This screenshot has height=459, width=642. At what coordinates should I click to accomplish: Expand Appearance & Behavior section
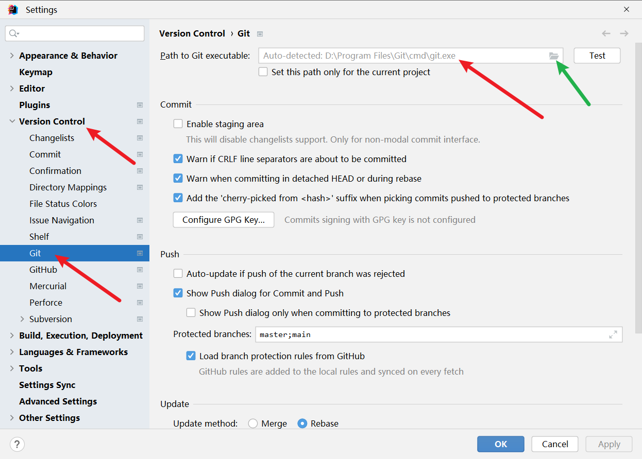[x=12, y=56]
